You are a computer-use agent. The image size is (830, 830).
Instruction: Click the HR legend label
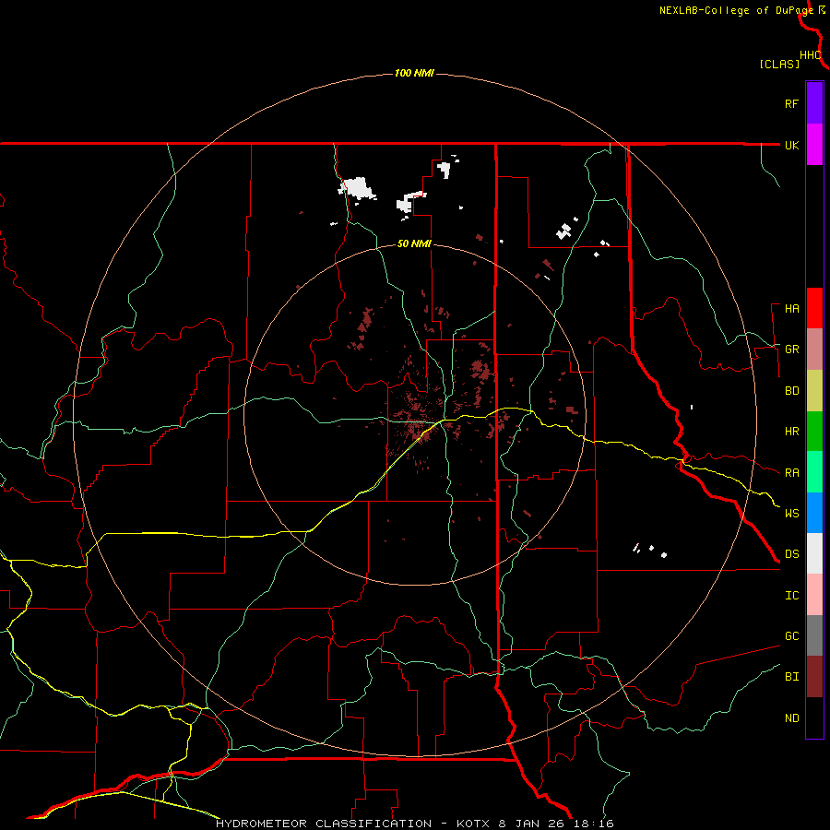point(791,432)
